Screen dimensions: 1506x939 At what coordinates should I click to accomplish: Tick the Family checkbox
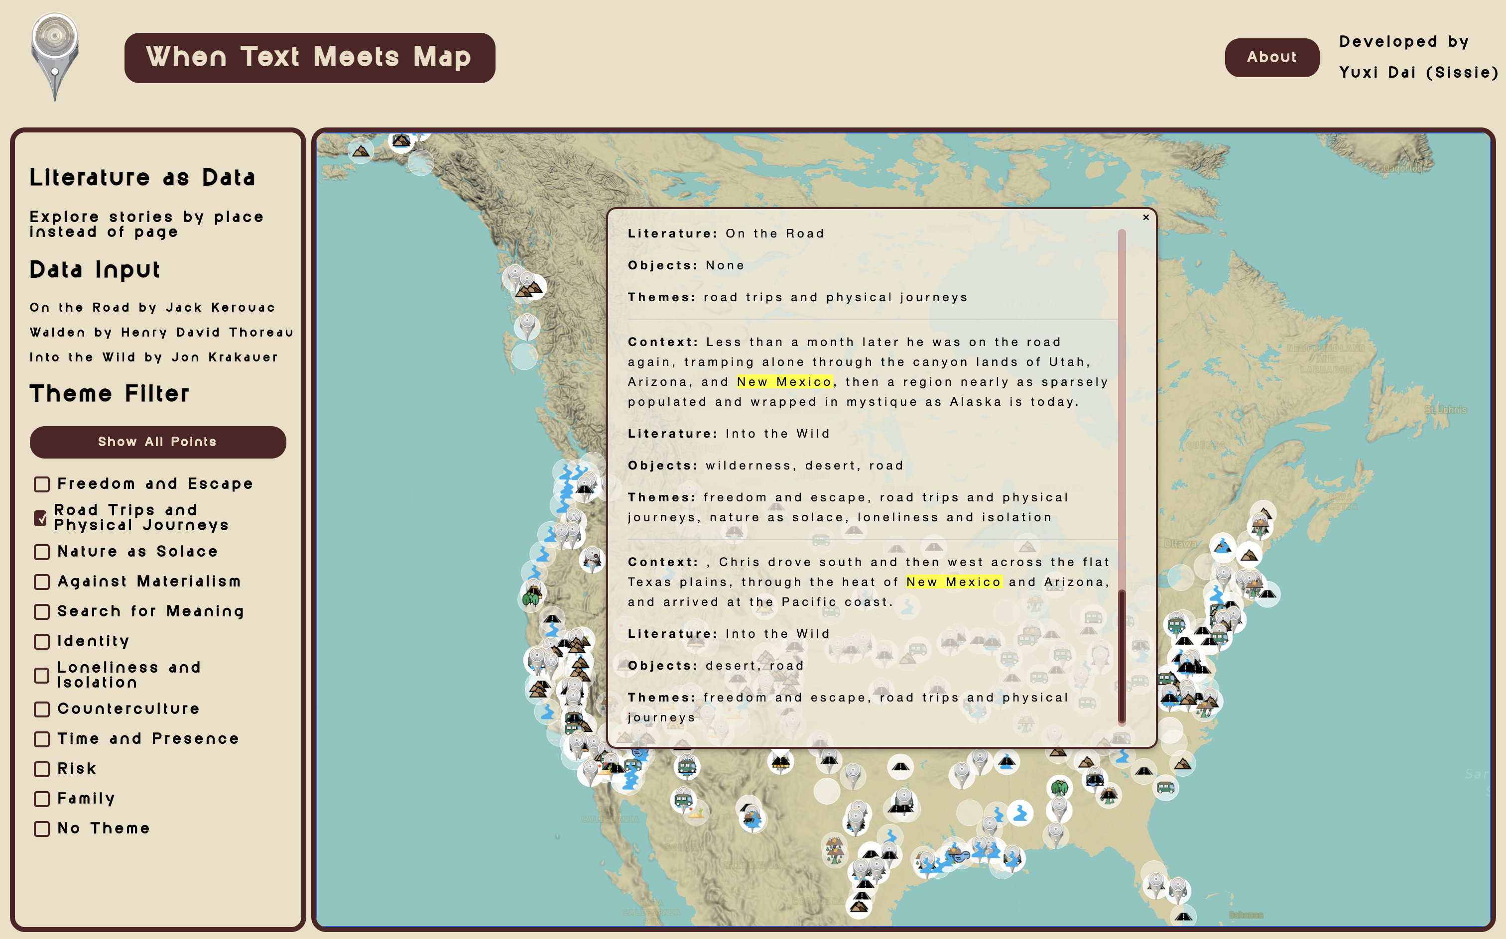pos(42,798)
